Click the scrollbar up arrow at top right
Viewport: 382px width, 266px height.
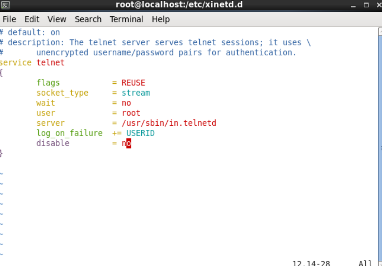[x=380, y=31]
